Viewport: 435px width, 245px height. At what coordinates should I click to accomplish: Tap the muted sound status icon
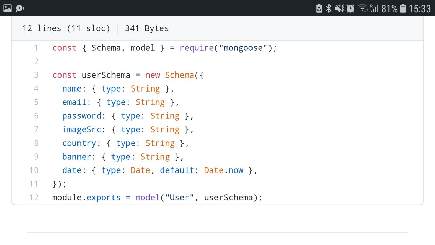click(339, 8)
